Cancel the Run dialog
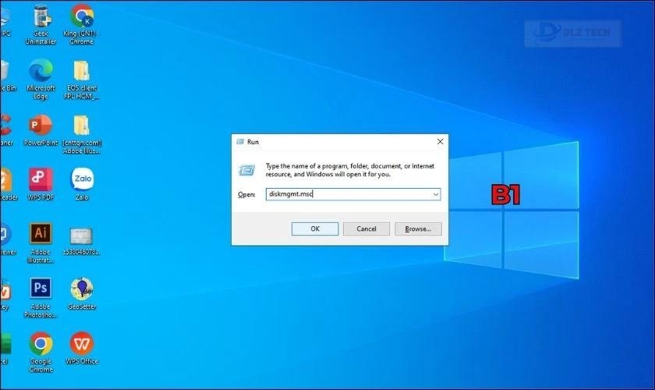Viewport: 655px width, 390px height. pyautogui.click(x=366, y=229)
